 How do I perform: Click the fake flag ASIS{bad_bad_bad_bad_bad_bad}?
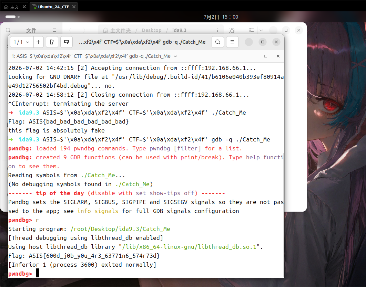coord(79,121)
